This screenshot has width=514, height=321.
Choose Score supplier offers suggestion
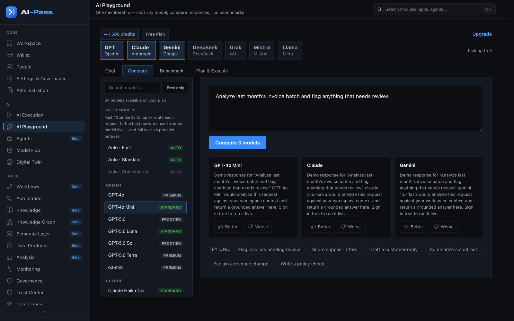point(334,249)
